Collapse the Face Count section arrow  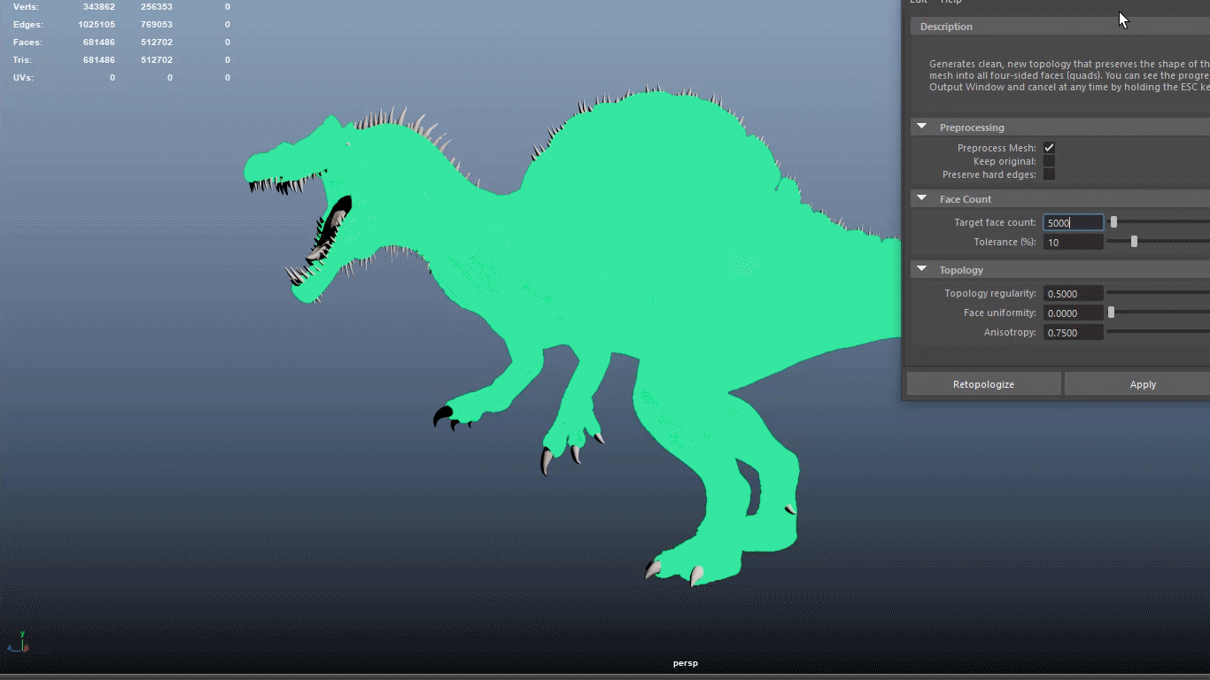[922, 199]
